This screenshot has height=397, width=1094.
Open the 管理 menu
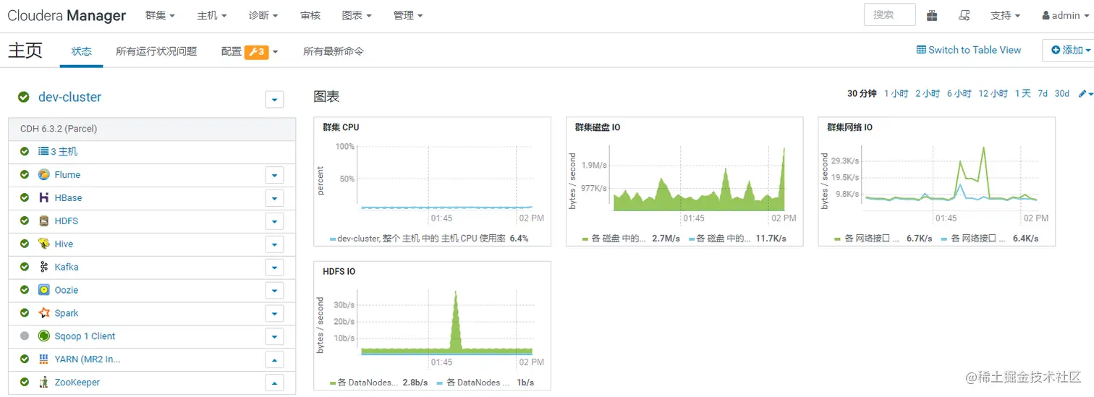pos(408,15)
